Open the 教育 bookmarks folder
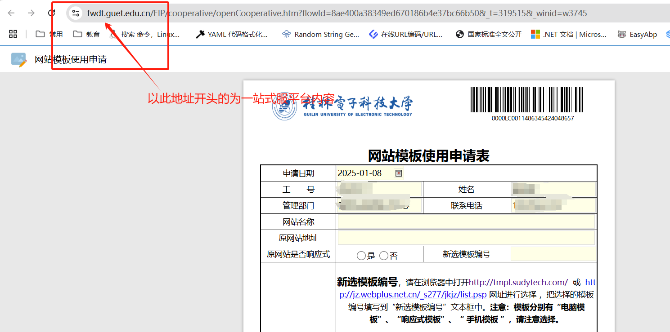The width and height of the screenshot is (670, 332). 86,34
